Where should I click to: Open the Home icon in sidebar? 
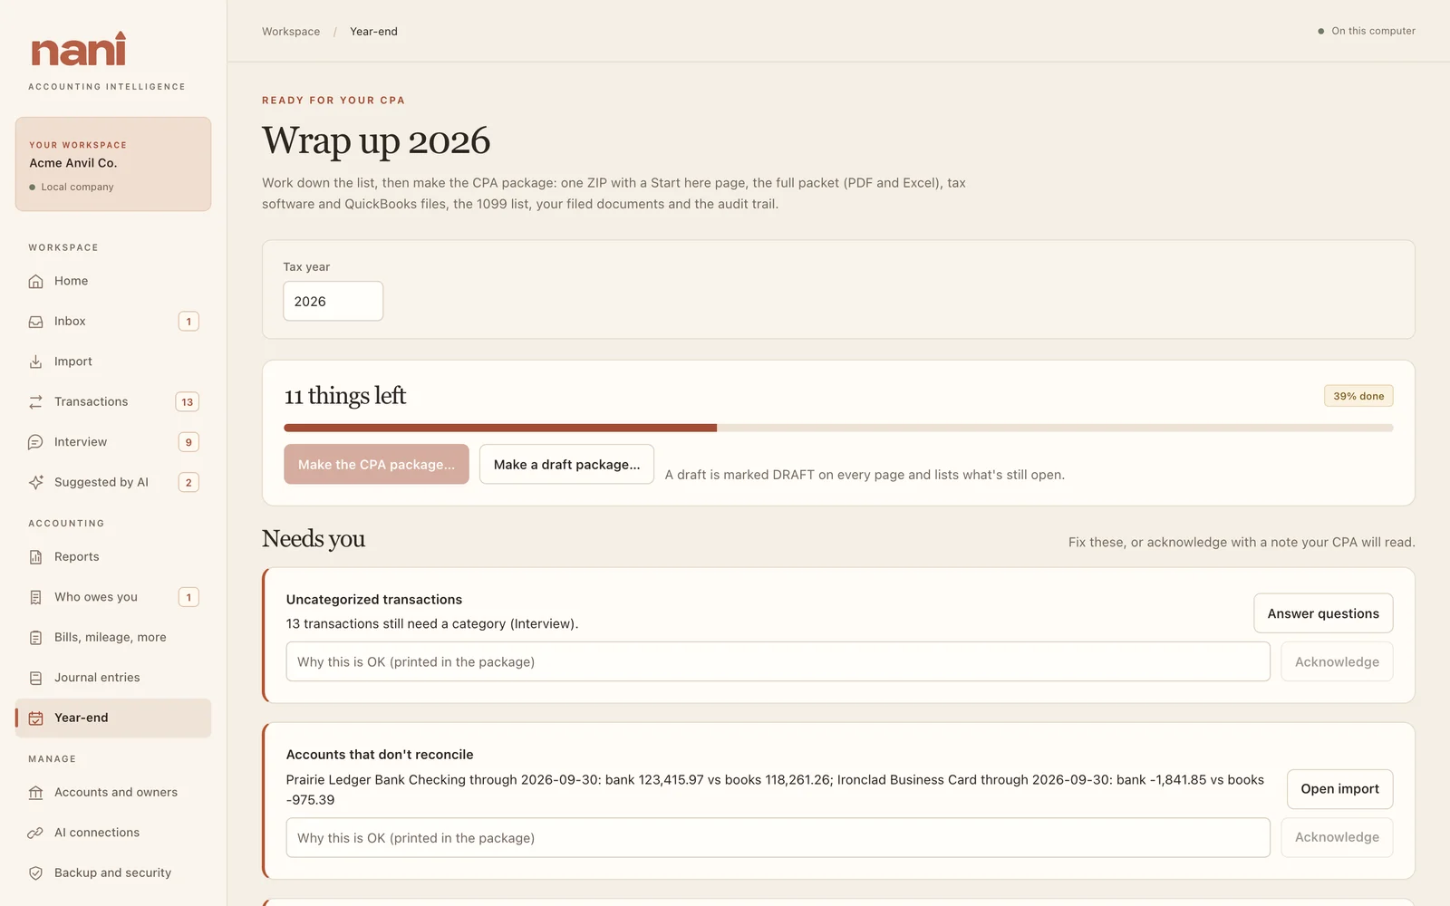(x=35, y=281)
